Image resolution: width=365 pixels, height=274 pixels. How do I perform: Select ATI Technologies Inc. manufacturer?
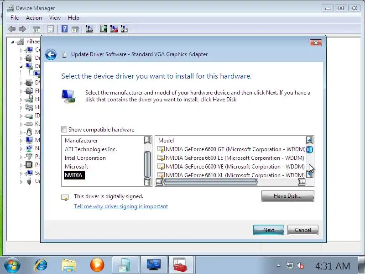[x=91, y=149]
